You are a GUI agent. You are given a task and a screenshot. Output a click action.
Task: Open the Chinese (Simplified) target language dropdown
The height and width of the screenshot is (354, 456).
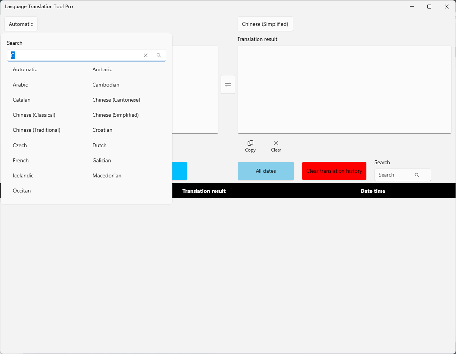pyautogui.click(x=265, y=24)
